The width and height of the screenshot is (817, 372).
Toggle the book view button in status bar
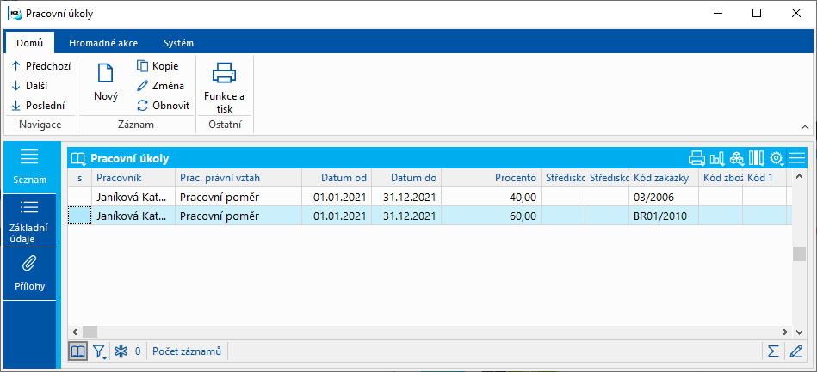(x=77, y=351)
